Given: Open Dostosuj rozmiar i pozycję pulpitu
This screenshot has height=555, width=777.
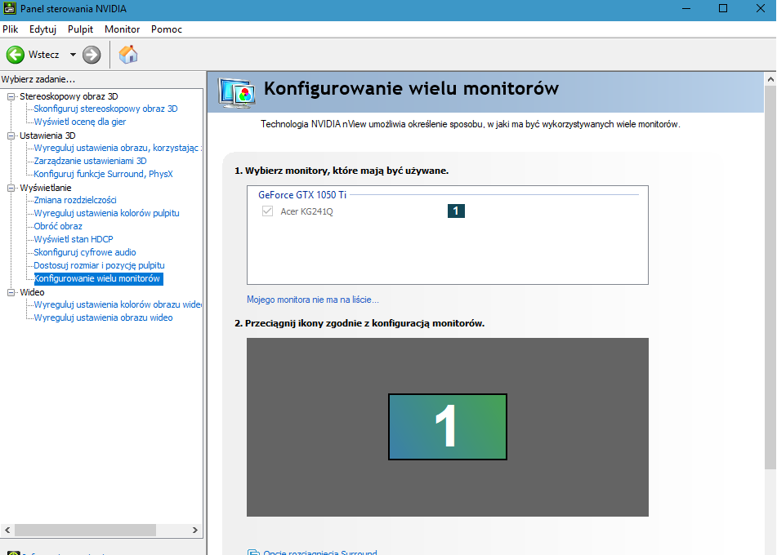Looking at the screenshot, I should [x=99, y=265].
